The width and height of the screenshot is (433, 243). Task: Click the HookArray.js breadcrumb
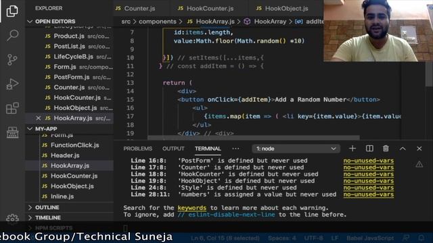(x=211, y=22)
